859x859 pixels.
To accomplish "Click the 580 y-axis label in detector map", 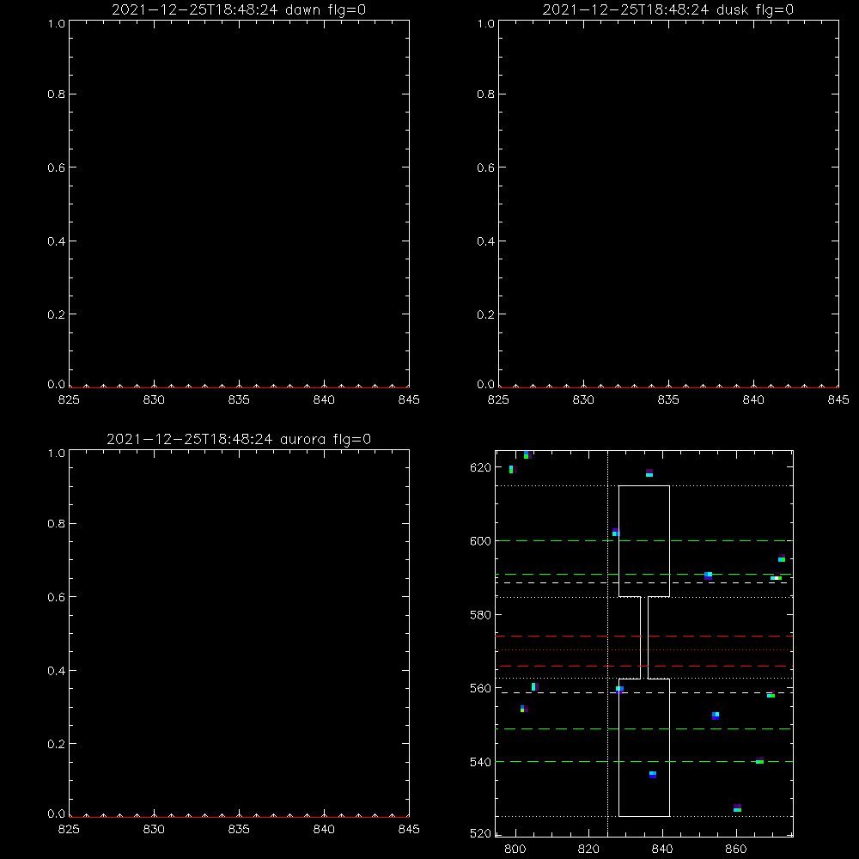I will (x=480, y=615).
